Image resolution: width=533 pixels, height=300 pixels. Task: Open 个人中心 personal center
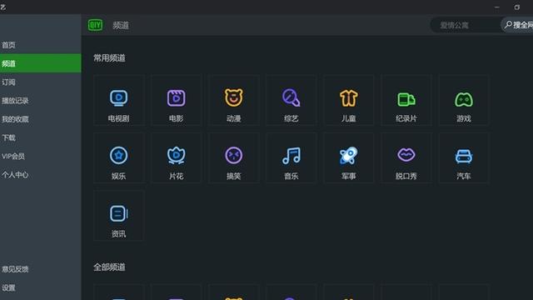(41, 175)
